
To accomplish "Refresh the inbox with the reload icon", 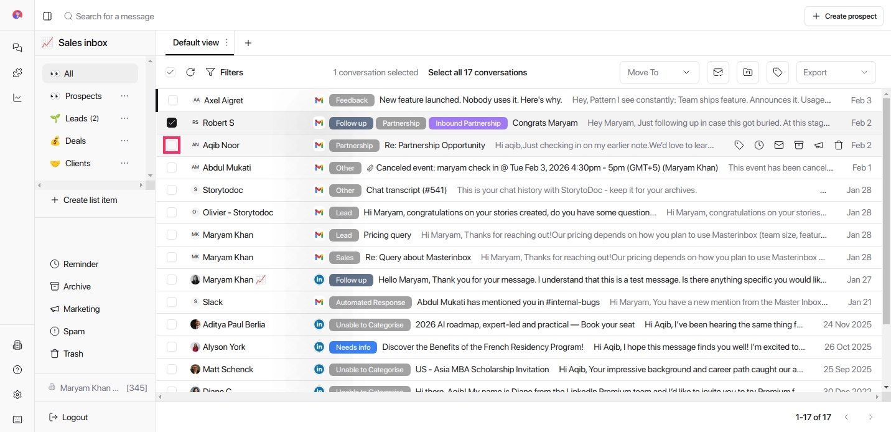I will 190,72.
